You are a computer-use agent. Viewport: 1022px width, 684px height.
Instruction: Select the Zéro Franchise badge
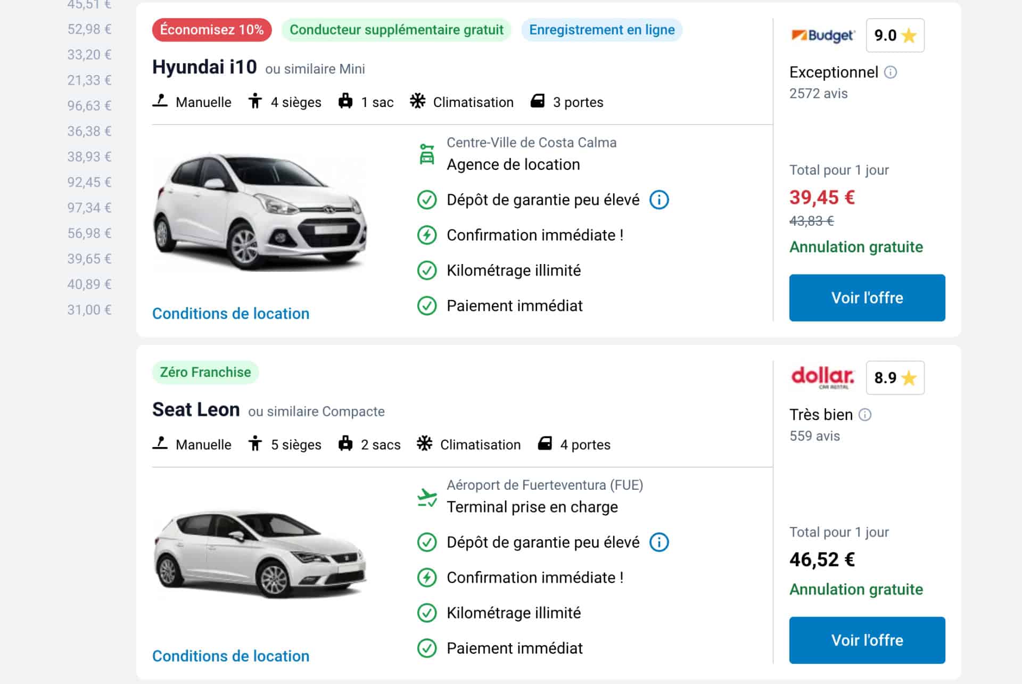tap(205, 372)
